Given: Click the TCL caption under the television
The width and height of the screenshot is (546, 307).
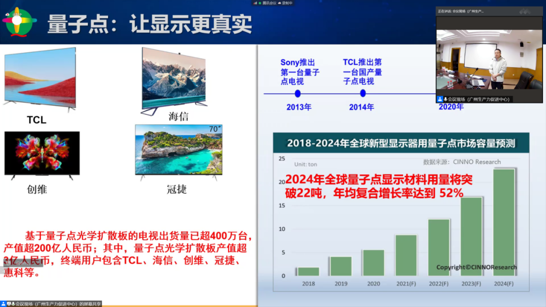Looking at the screenshot, I should pos(36,120).
